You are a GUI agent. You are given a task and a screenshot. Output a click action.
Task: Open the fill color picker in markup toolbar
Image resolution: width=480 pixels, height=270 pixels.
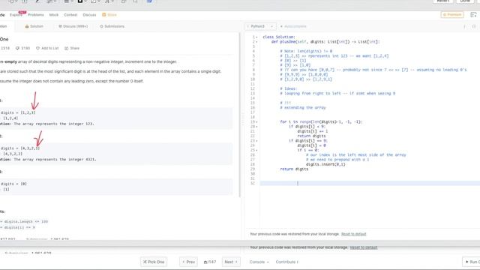click(x=94, y=1)
